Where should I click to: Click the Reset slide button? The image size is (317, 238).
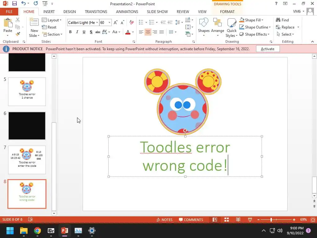tap(49, 27)
